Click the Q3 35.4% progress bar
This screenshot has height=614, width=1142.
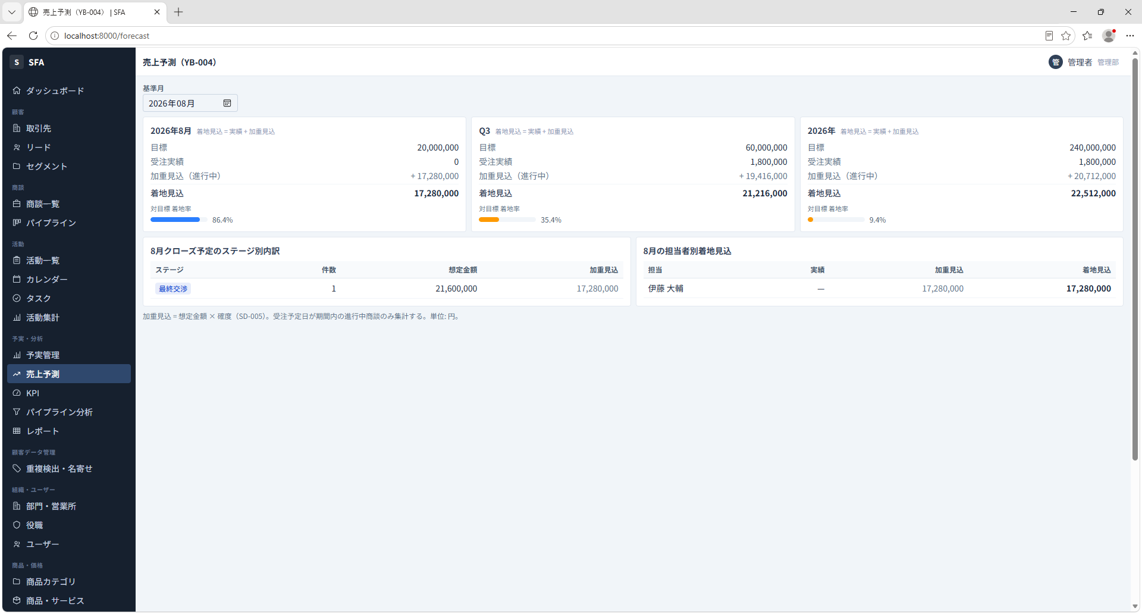507,220
